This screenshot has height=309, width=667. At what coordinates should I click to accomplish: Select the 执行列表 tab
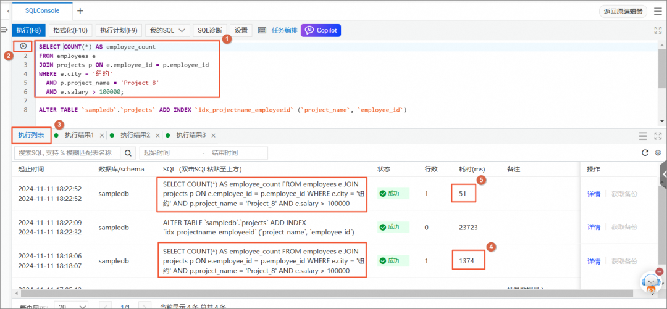pos(32,136)
